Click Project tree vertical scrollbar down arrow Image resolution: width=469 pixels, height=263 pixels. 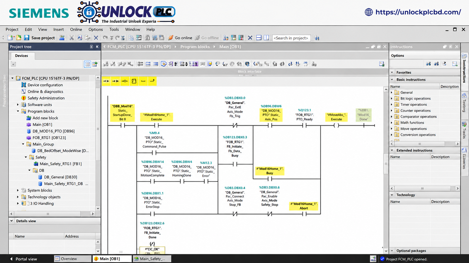[98, 208]
